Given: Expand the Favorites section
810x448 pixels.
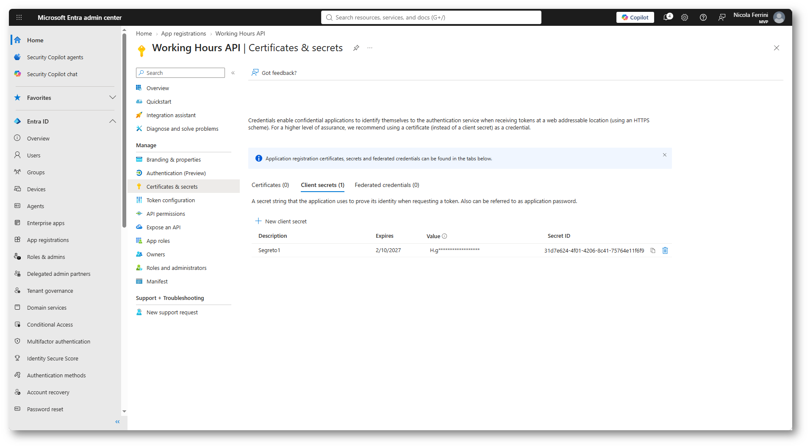Looking at the screenshot, I should point(113,98).
